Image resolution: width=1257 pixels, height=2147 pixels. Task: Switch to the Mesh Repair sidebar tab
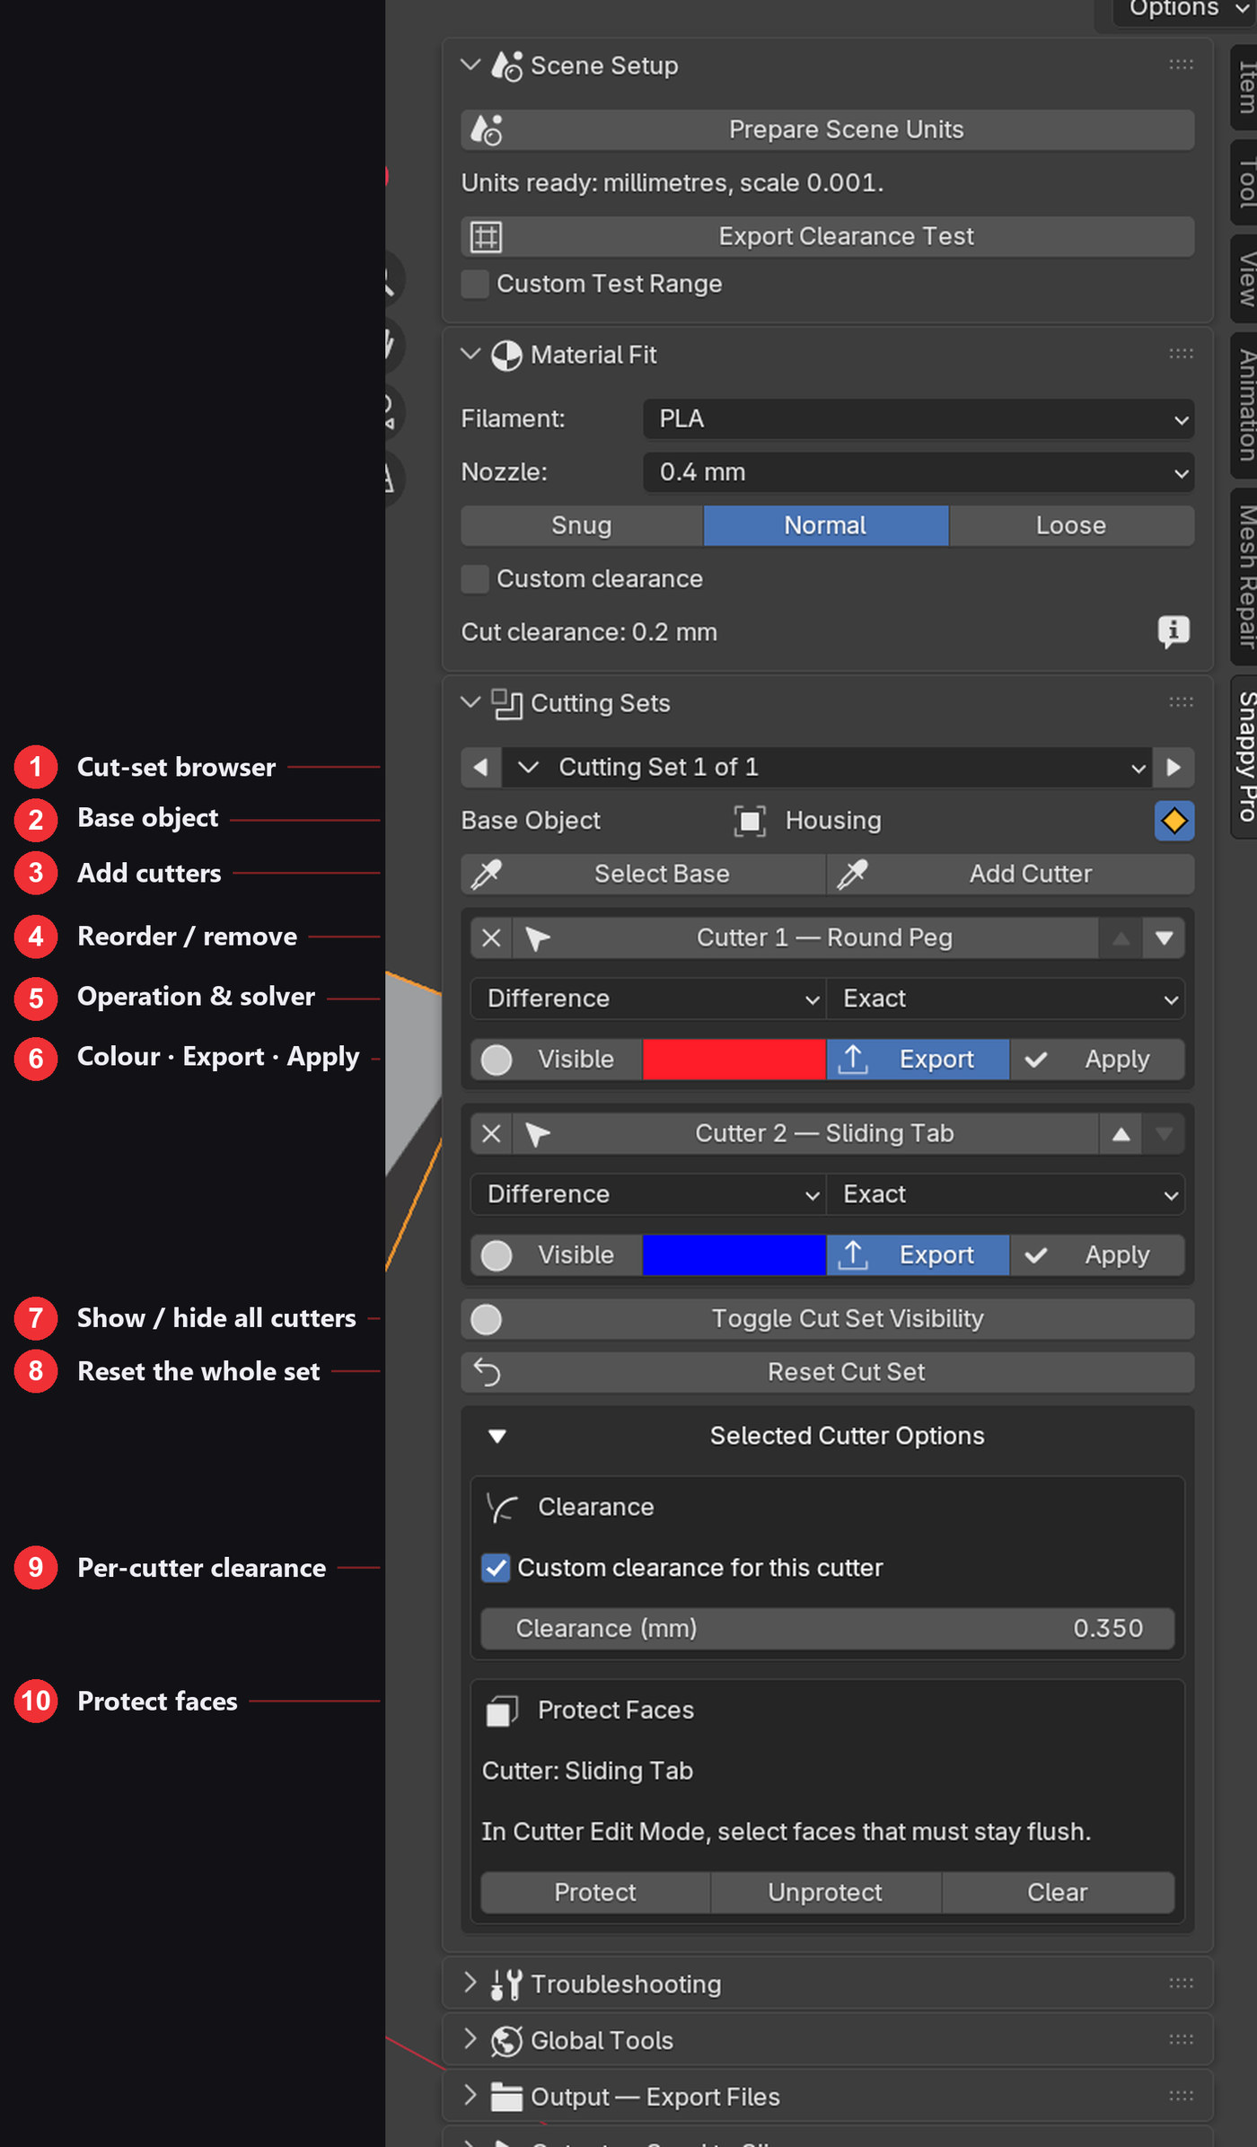tap(1245, 576)
